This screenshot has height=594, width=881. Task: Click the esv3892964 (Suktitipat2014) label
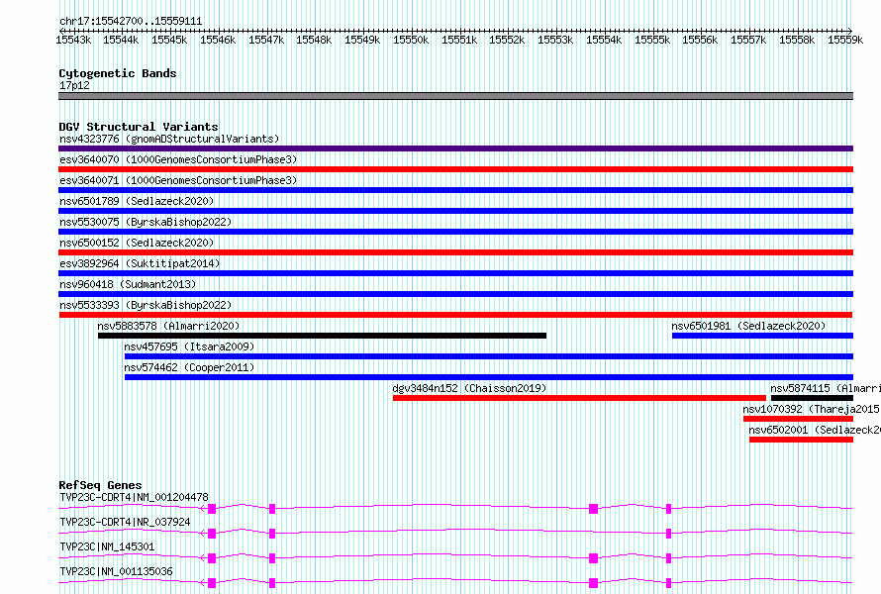(x=140, y=263)
